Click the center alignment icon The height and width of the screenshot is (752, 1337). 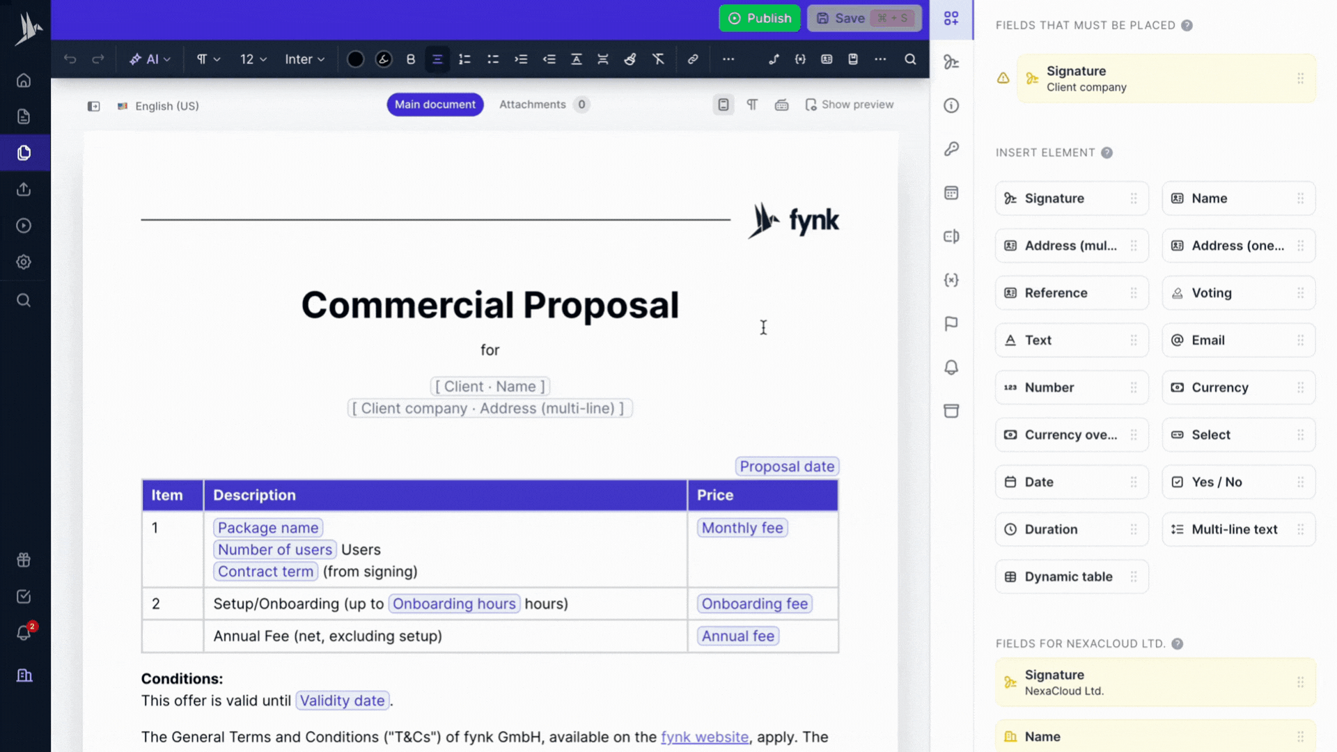tap(437, 59)
